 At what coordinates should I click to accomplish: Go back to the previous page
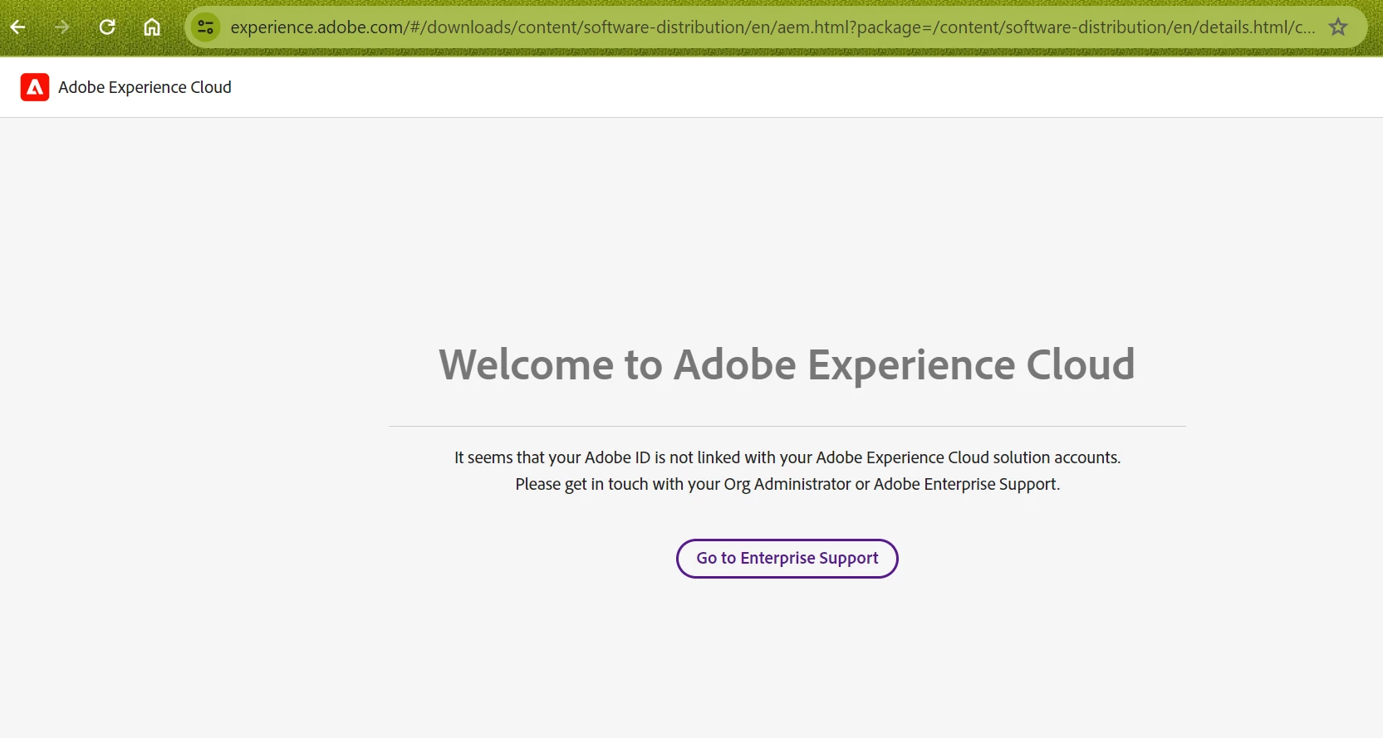(x=17, y=27)
